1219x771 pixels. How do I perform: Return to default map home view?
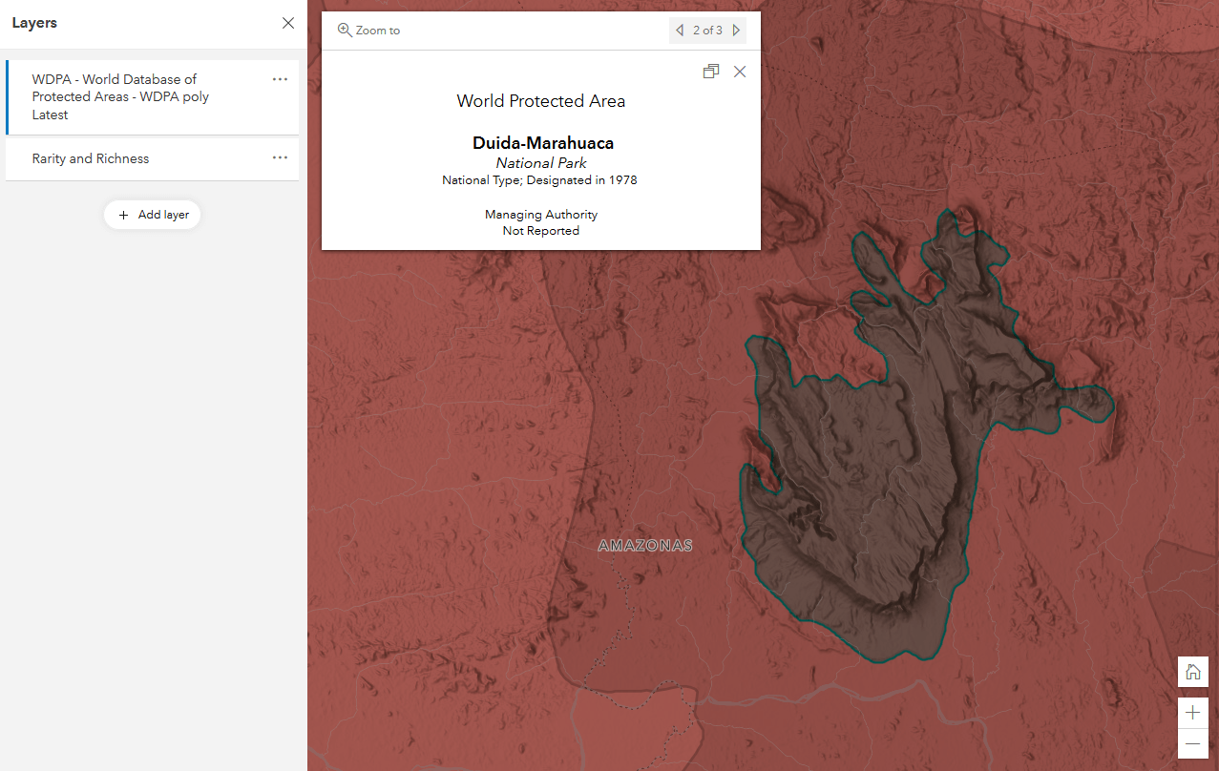(x=1192, y=672)
